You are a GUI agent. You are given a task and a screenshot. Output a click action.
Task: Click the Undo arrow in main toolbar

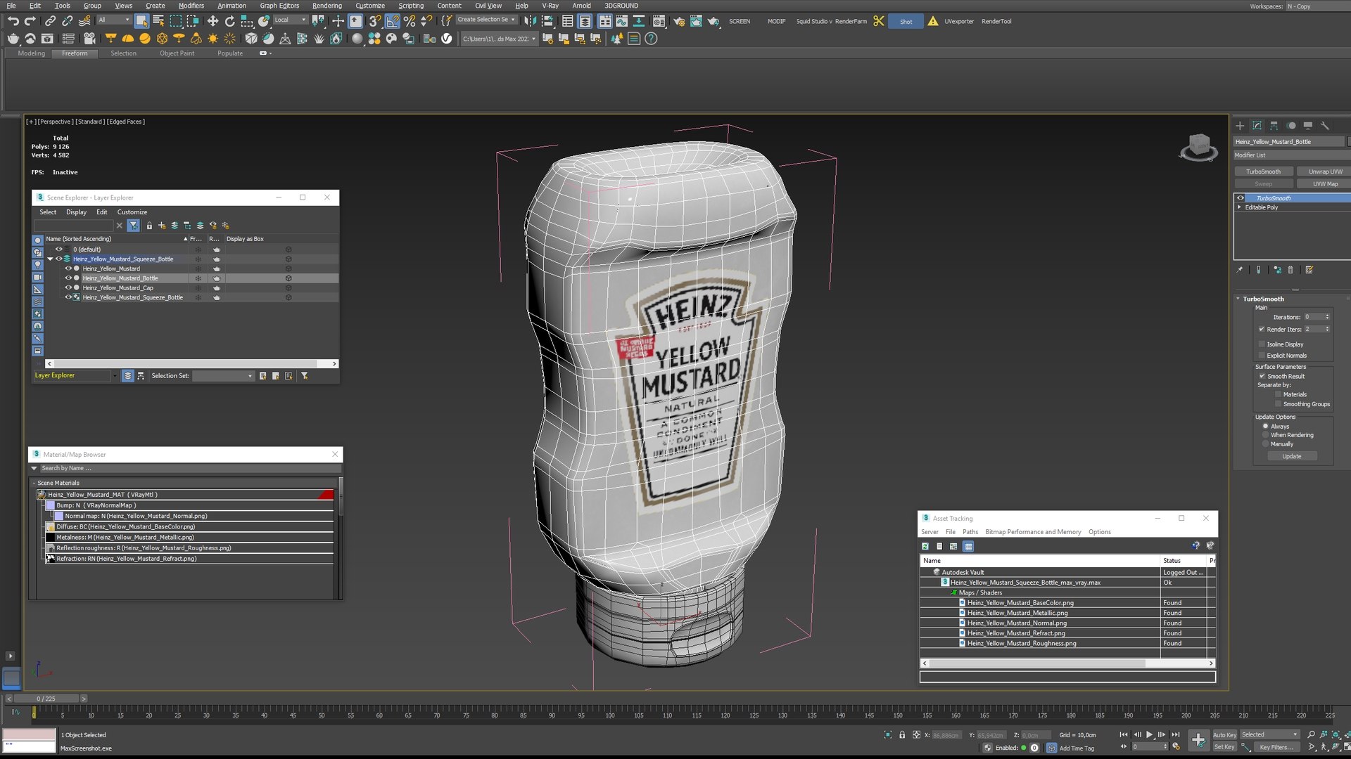pyautogui.click(x=13, y=21)
